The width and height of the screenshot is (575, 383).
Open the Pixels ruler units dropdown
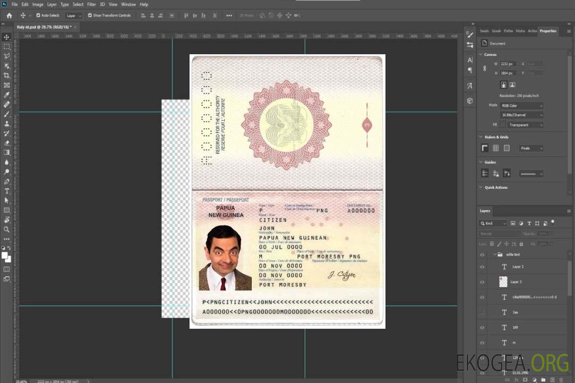pyautogui.click(x=531, y=148)
